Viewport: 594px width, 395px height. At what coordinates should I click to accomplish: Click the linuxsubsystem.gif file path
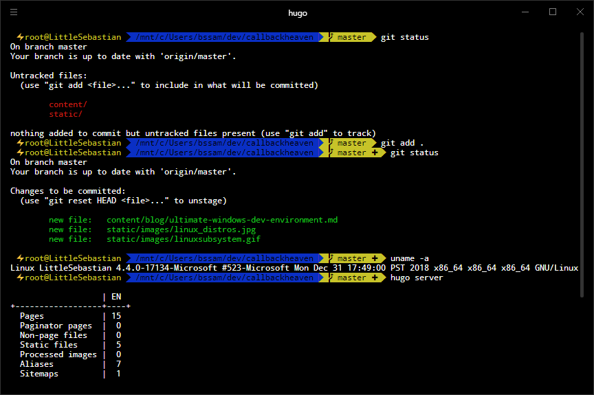[x=184, y=239]
